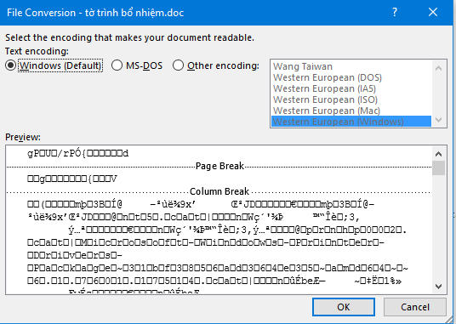Screen dimensions: 456x324
Task: Select highlighted Western European (Windows) entry
Action: click(351, 122)
